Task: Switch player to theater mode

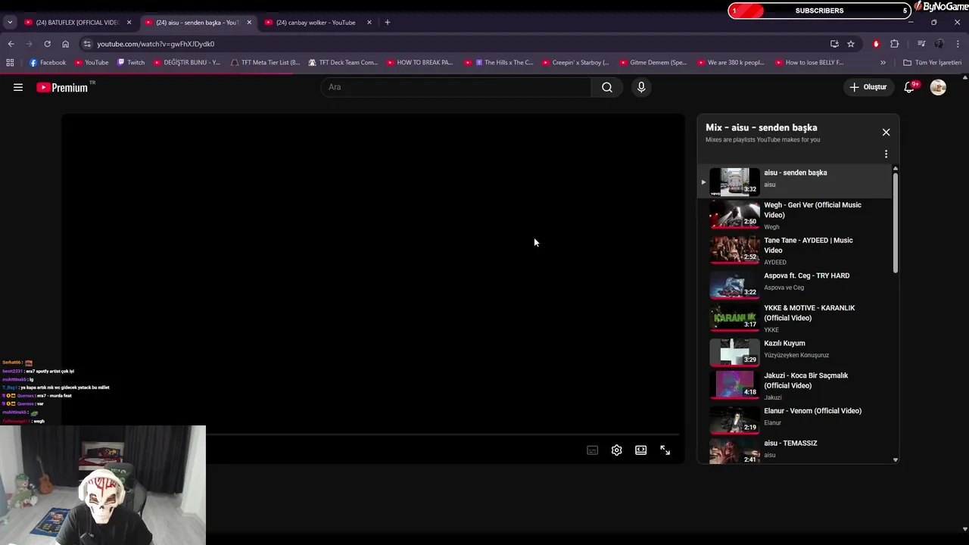Action: [x=640, y=450]
